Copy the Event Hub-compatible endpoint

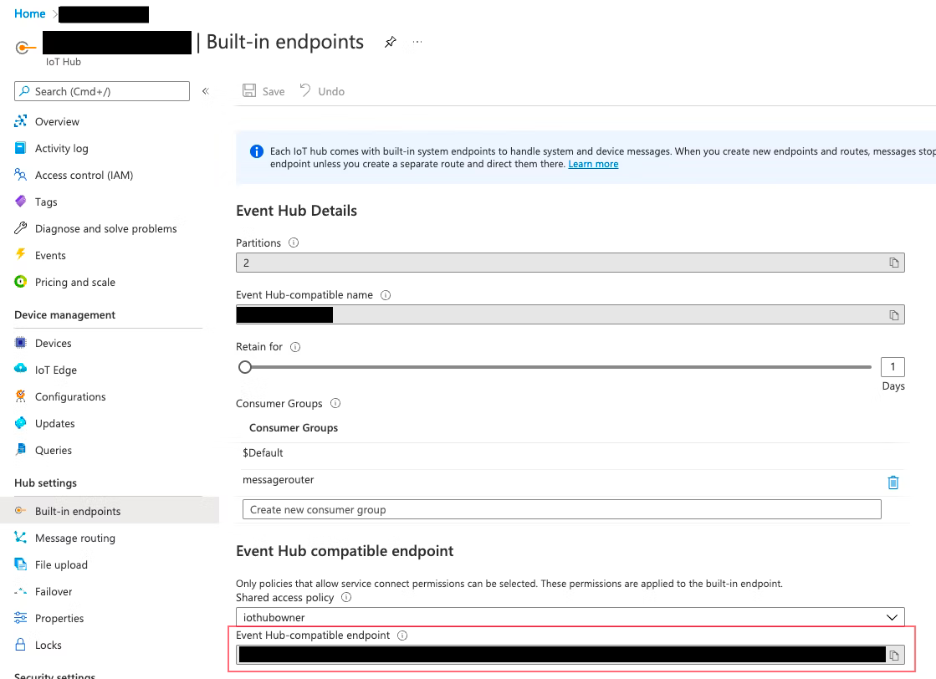893,656
